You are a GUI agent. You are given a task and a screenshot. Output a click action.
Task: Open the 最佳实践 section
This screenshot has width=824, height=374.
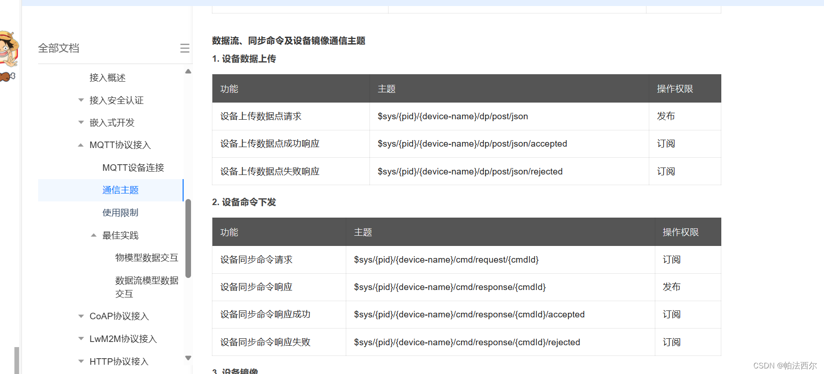(x=120, y=235)
